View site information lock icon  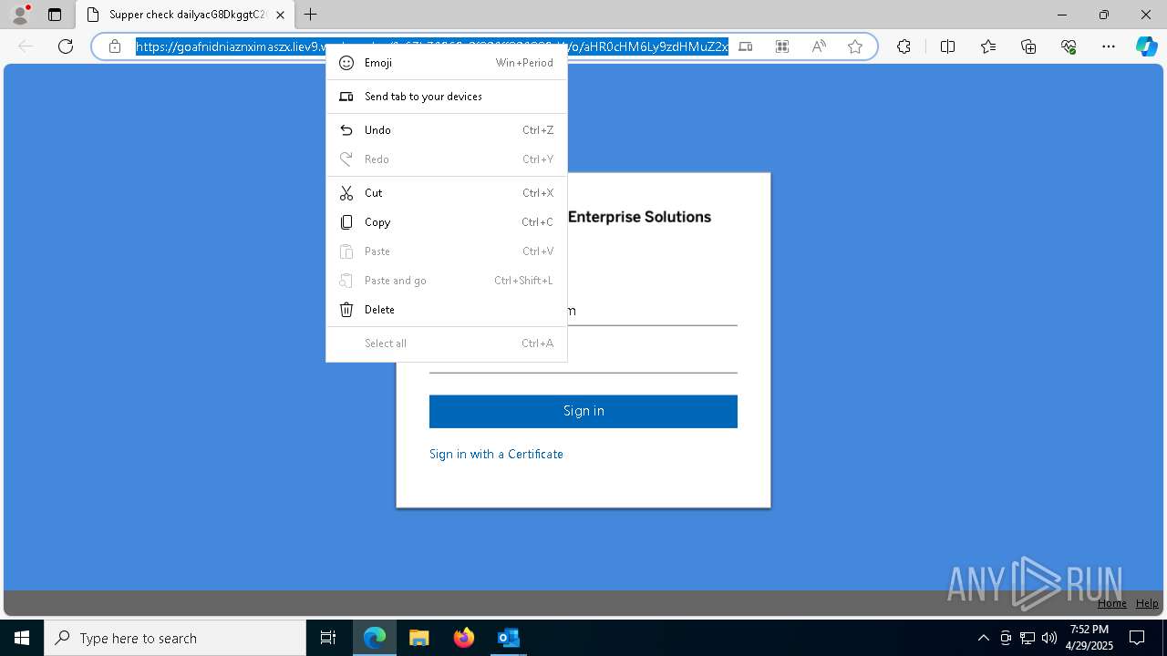click(x=115, y=46)
